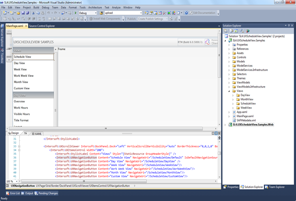This screenshot has height=201, width=296.
Task: Click the UXNavigationButton breadcrumb tag
Action: click(x=22, y=186)
